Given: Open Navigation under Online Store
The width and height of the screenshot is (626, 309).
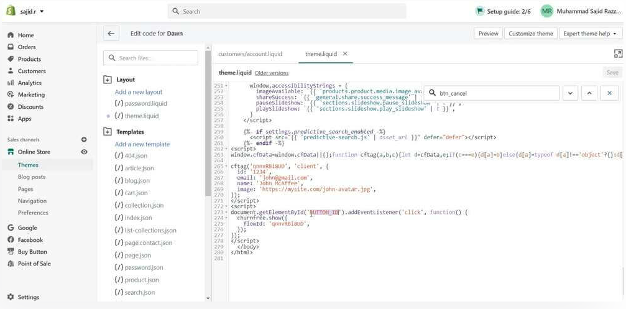Looking at the screenshot, I should pos(32,201).
